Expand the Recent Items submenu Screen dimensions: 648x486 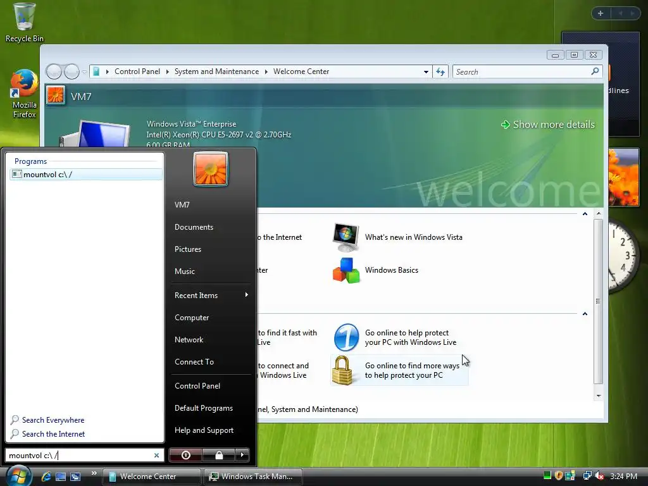211,295
